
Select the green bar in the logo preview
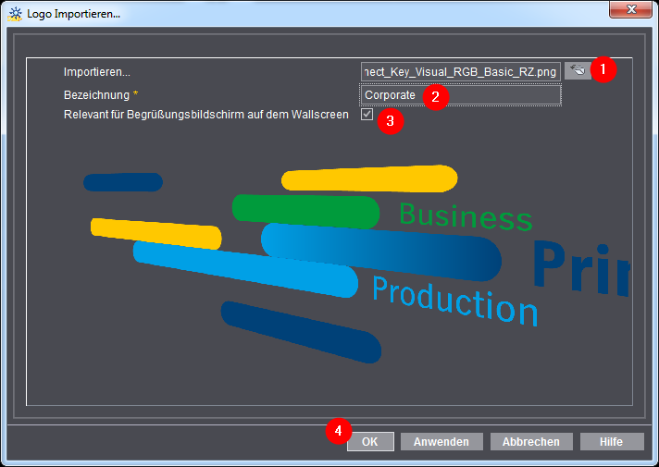[x=305, y=210]
